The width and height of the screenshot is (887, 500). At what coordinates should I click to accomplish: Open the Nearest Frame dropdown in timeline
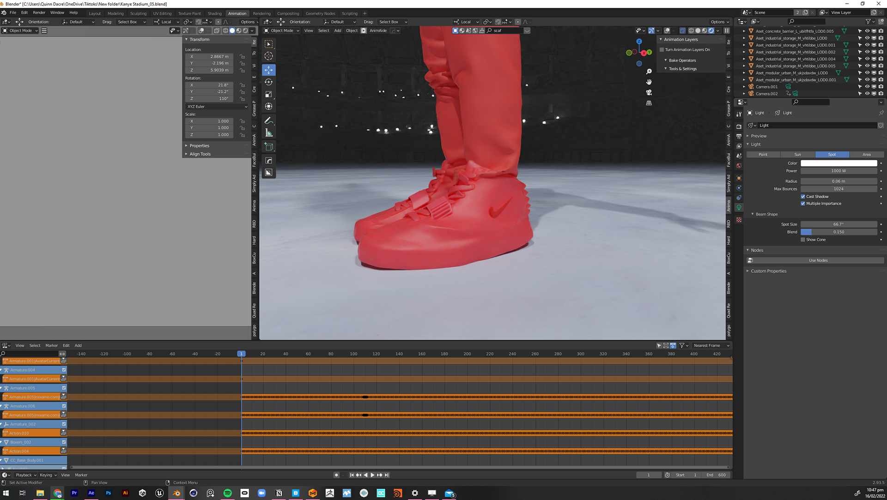click(711, 345)
